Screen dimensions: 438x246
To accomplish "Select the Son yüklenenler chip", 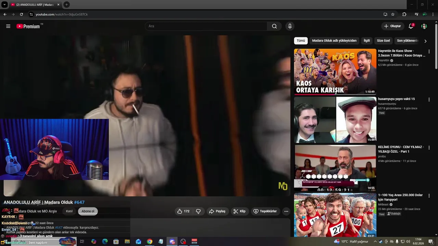I will (408, 41).
